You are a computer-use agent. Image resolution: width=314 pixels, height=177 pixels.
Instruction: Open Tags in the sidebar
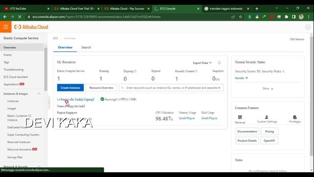click(x=6, y=62)
